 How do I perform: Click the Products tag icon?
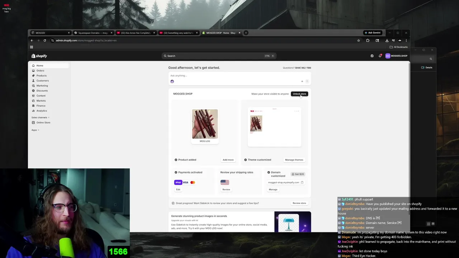click(x=33, y=76)
